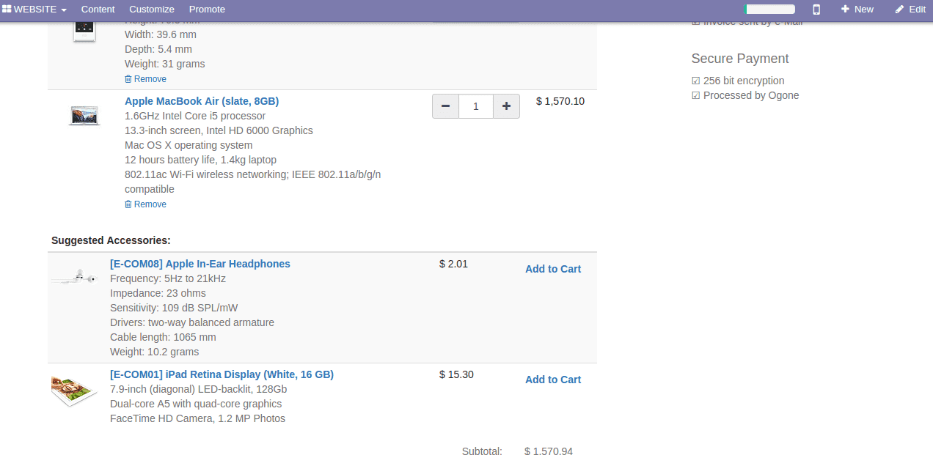The image size is (933, 455).
Task: Open Apple MacBook Air (slate, 8GB) product link
Action: coord(202,101)
